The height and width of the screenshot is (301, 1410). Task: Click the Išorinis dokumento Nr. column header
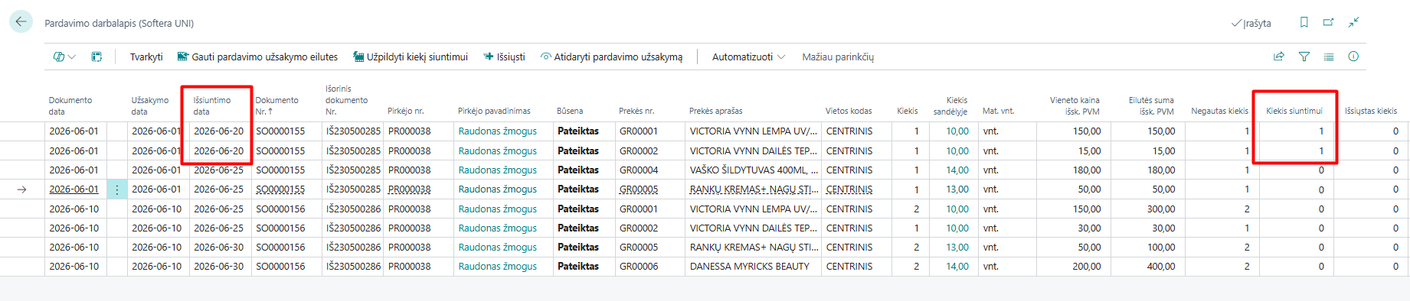(x=347, y=100)
